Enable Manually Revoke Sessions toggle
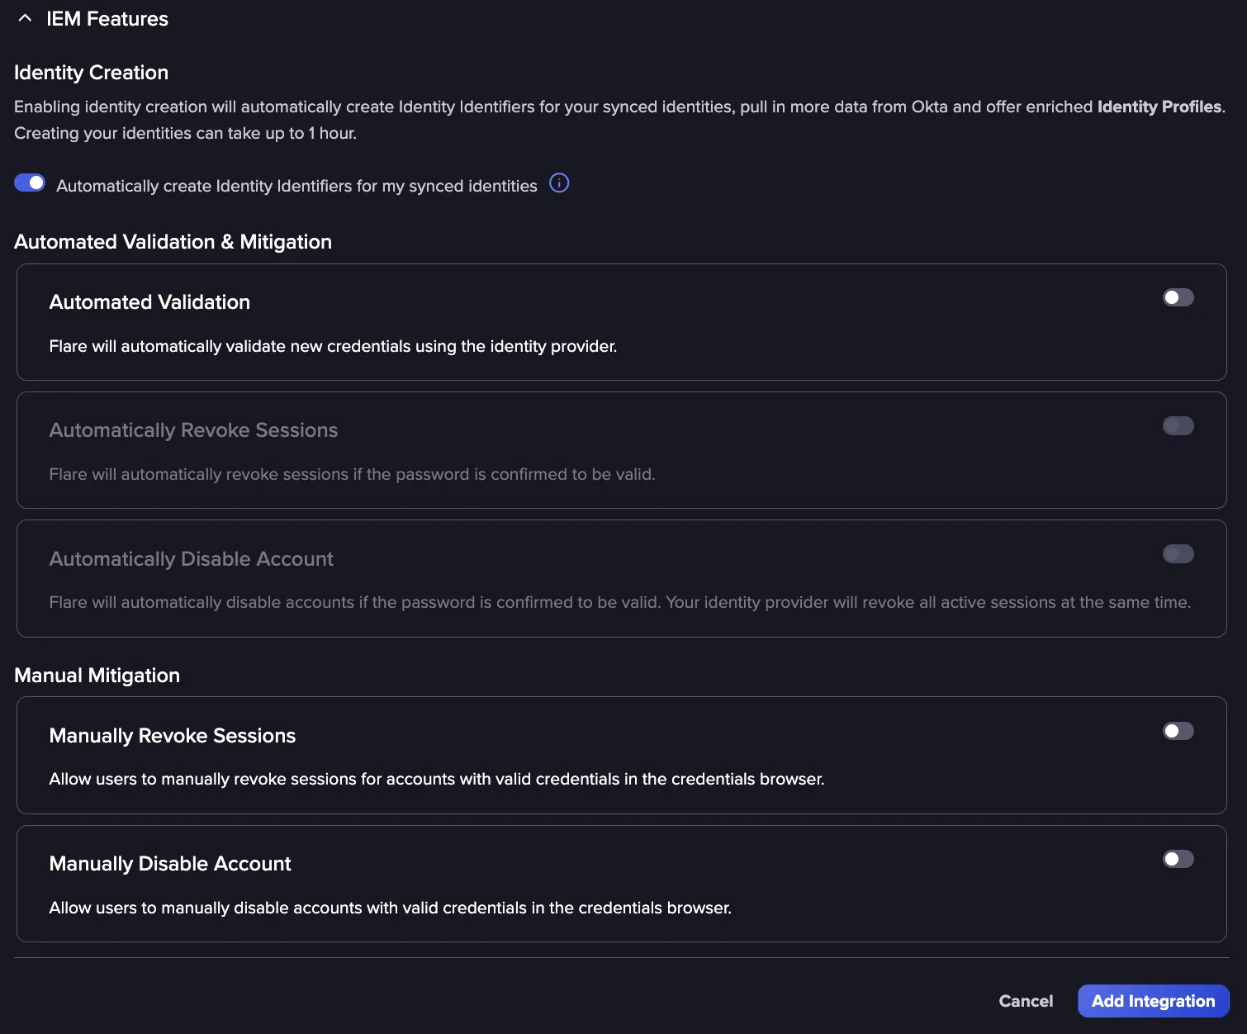The image size is (1247, 1034). tap(1178, 731)
